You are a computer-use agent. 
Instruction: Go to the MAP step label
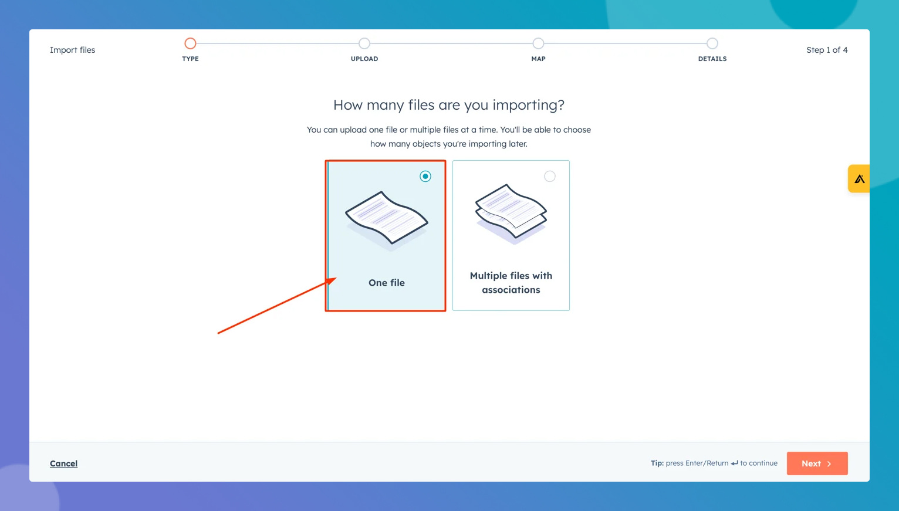click(x=538, y=59)
